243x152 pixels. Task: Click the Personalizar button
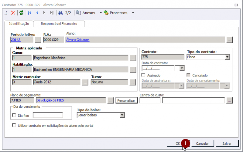[126, 100]
